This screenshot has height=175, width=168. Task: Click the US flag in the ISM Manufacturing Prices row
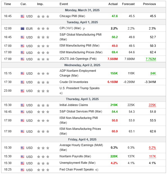22,52
